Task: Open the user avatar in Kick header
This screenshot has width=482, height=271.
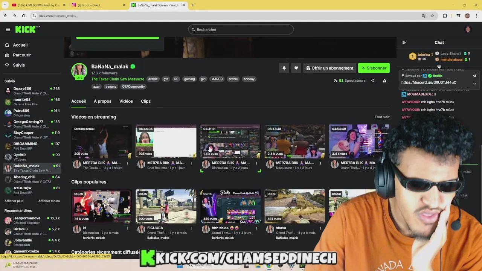Action: [468, 29]
